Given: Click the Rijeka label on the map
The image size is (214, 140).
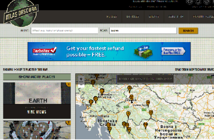Looking at the screenshot, I should click(x=105, y=116).
